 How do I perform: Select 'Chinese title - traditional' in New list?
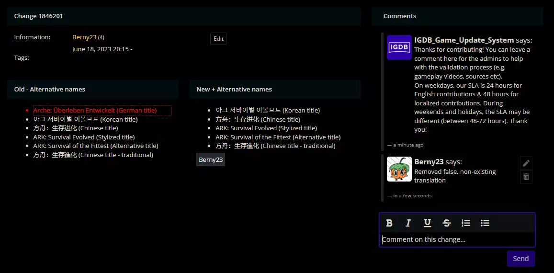pyautogui.click(x=276, y=146)
